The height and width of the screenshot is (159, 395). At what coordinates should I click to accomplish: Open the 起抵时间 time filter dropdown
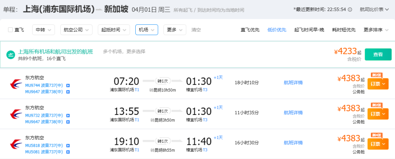[113, 30]
